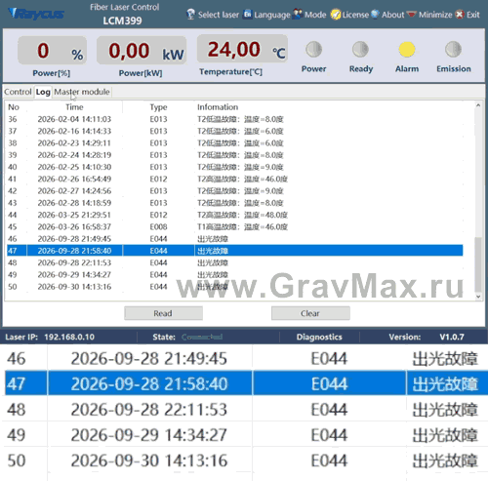Click enlarged row 49 in the zoomed inset

245,434
